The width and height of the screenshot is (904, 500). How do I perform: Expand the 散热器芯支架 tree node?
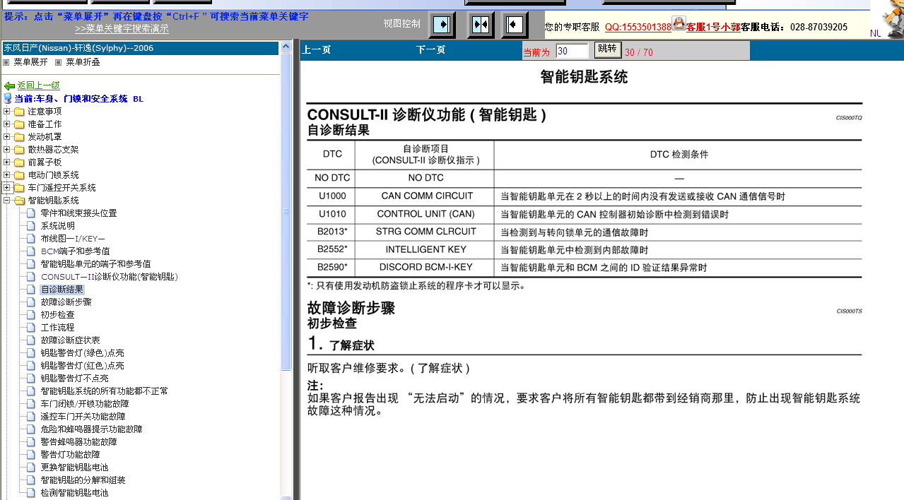[7, 150]
